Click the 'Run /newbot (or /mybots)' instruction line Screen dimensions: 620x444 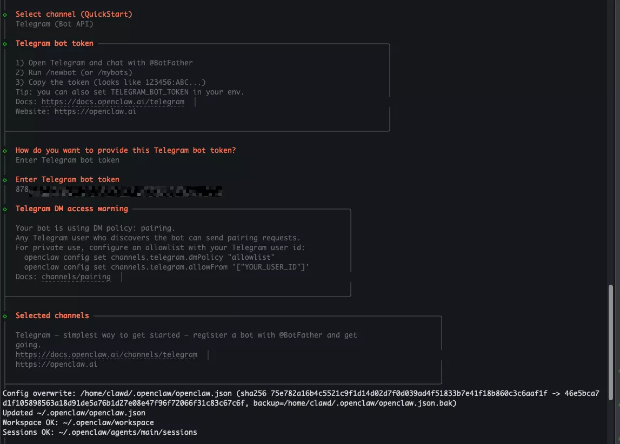coord(74,72)
